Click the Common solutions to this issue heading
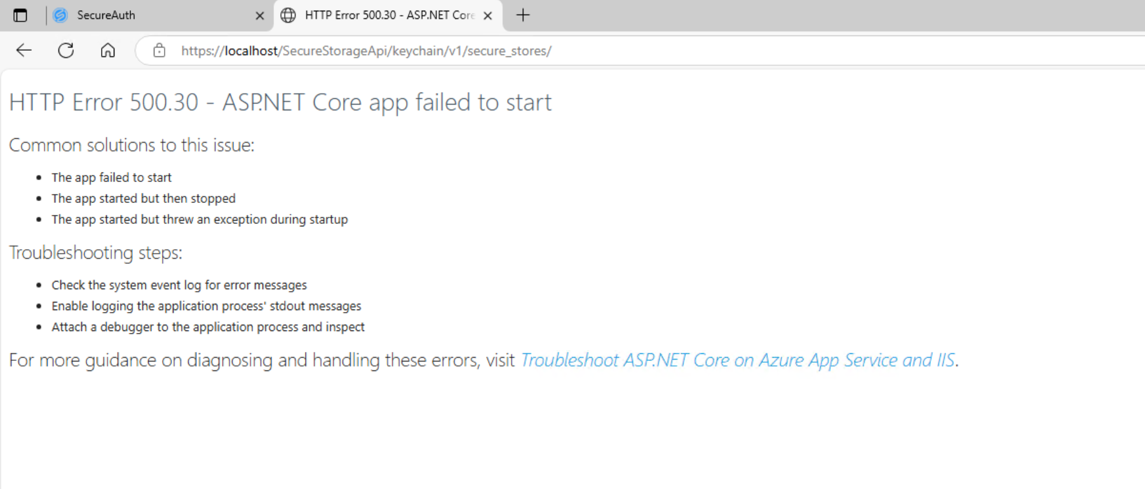This screenshot has width=1145, height=489. pos(132,145)
